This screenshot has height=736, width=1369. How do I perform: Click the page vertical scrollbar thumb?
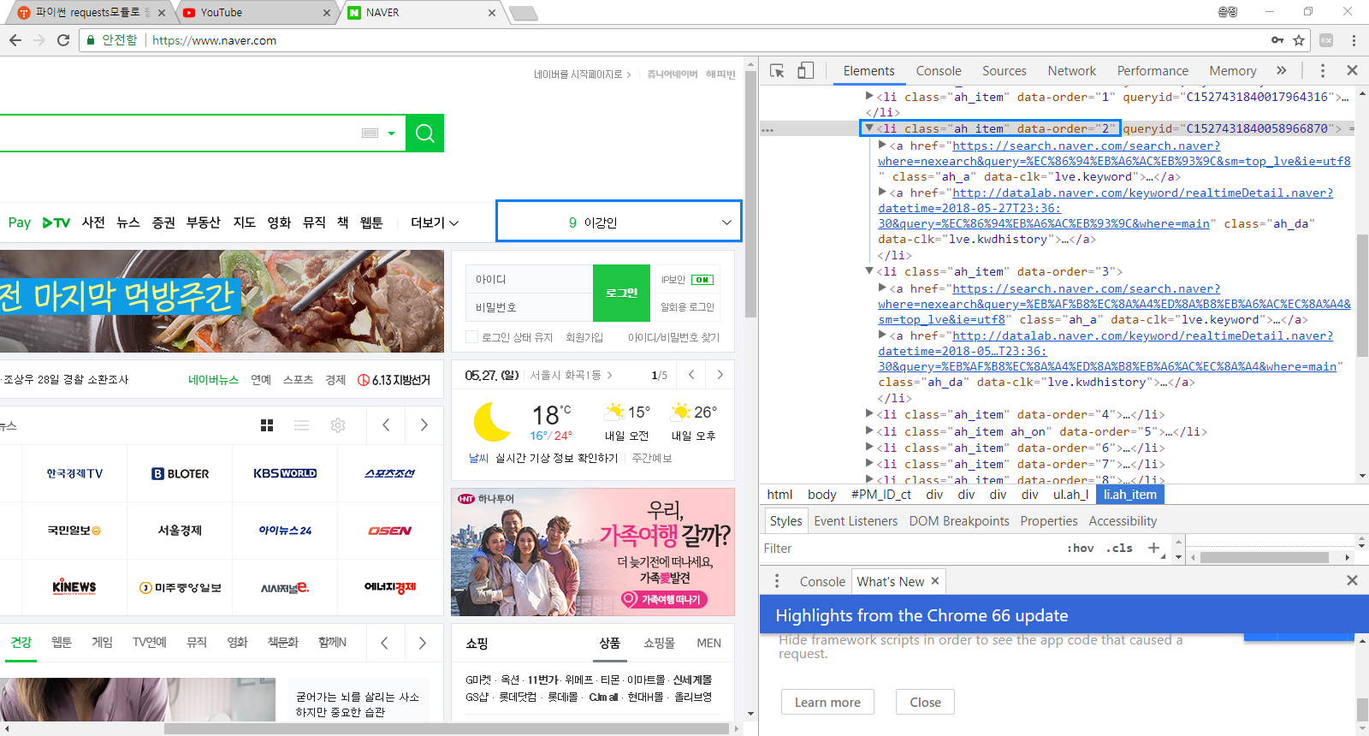coord(750,193)
